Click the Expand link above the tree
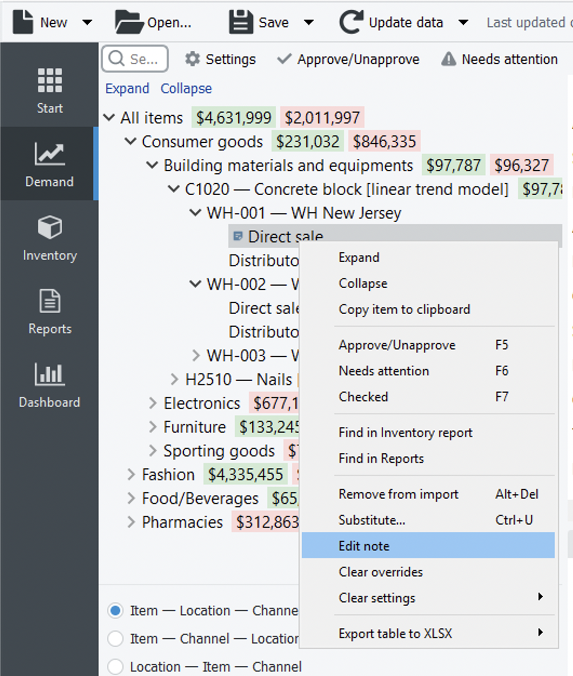 [x=127, y=89]
